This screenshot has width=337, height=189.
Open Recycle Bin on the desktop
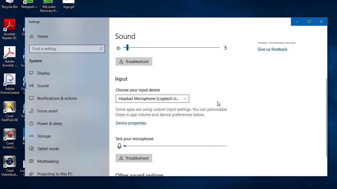(x=10, y=4)
